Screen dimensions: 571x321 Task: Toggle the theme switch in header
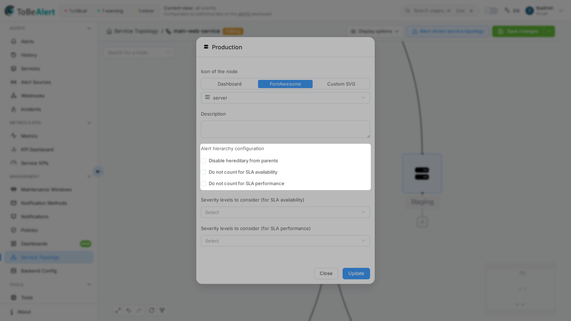click(491, 11)
